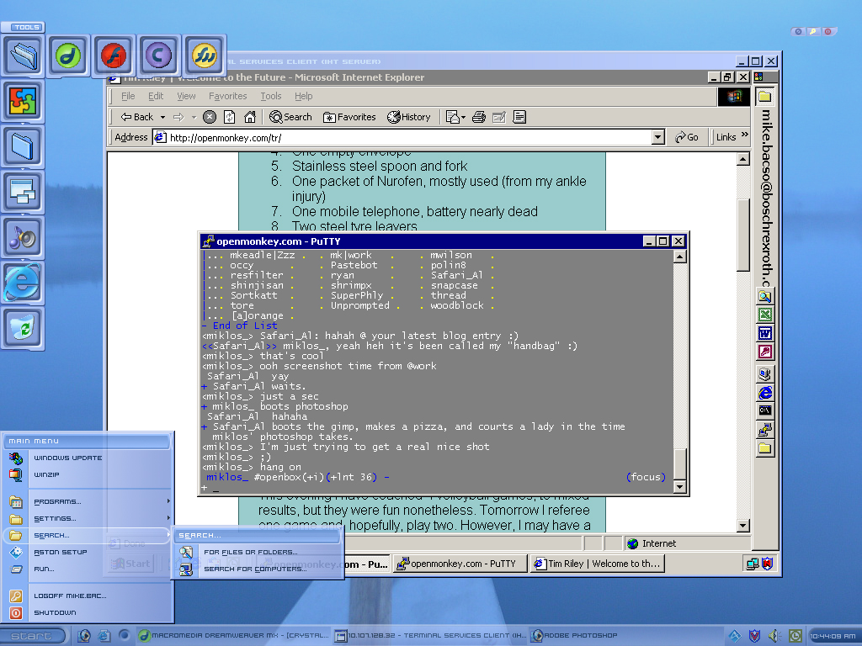The image size is (862, 646).
Task: Launch Flash from the Tools shelf
Action: coord(114,56)
